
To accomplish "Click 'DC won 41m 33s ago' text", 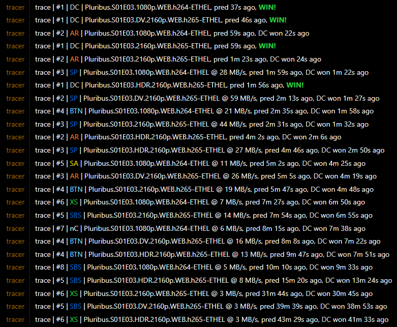I will point(355,320).
